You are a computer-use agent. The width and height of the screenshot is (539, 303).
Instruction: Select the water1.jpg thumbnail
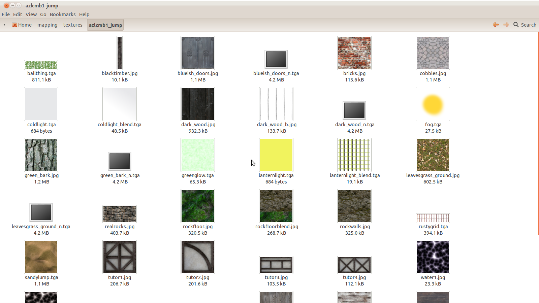tap(433, 257)
